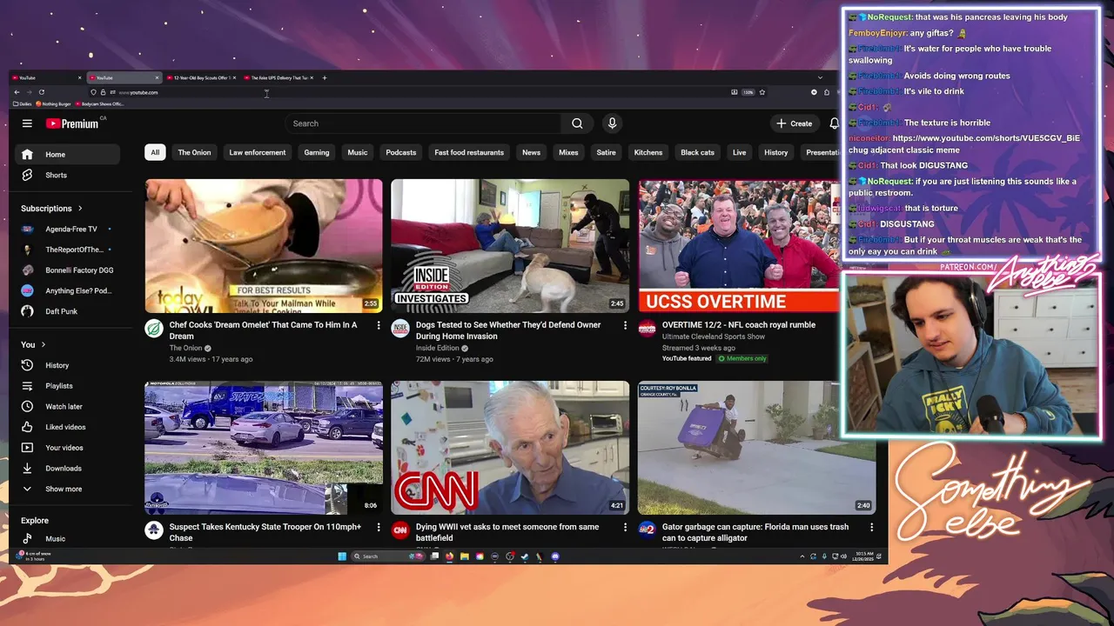This screenshot has width=1114, height=626.
Task: Open options menu for Dying WWII vet video
Action: coord(625,527)
